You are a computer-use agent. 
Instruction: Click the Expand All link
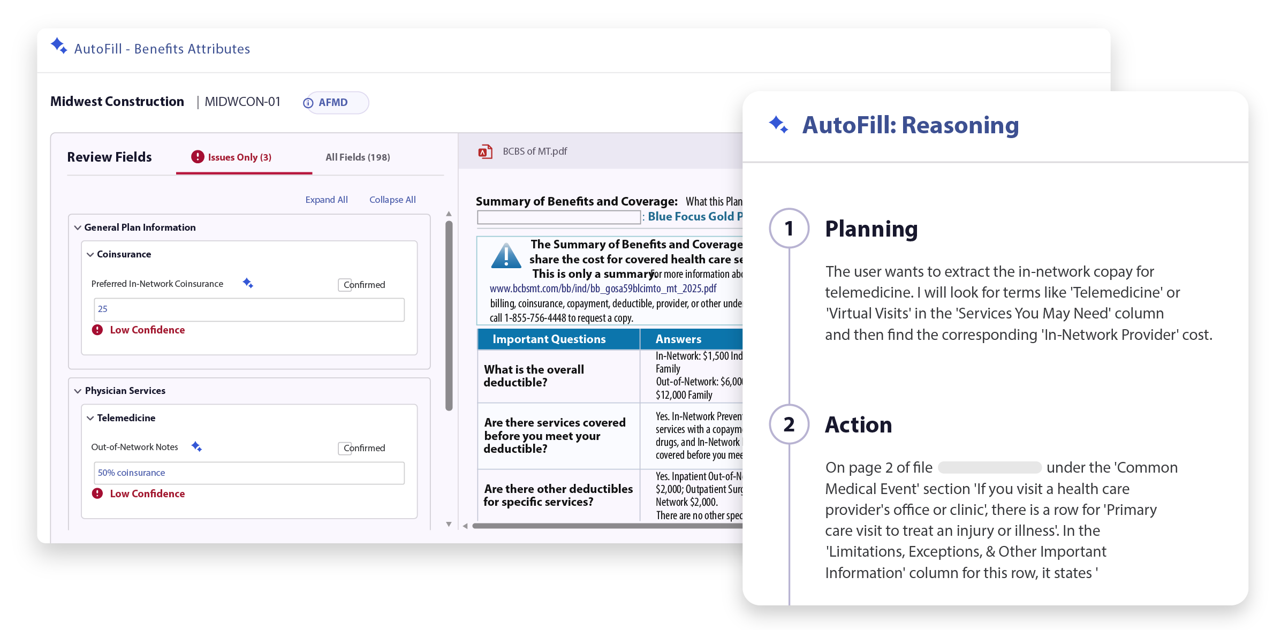point(327,200)
